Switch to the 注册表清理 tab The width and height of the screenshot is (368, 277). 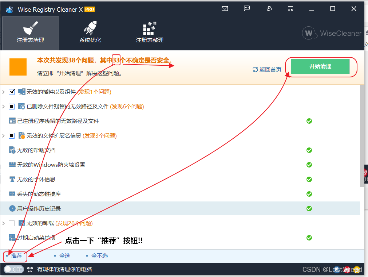30,33
